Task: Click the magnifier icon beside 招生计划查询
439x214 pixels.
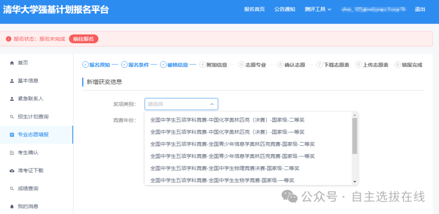Action: 12,117
